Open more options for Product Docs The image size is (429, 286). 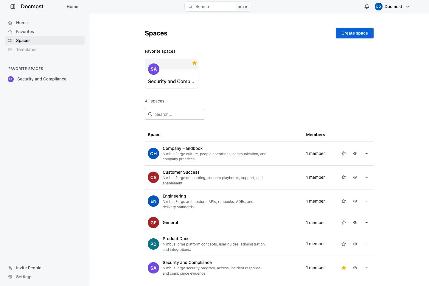(x=366, y=244)
